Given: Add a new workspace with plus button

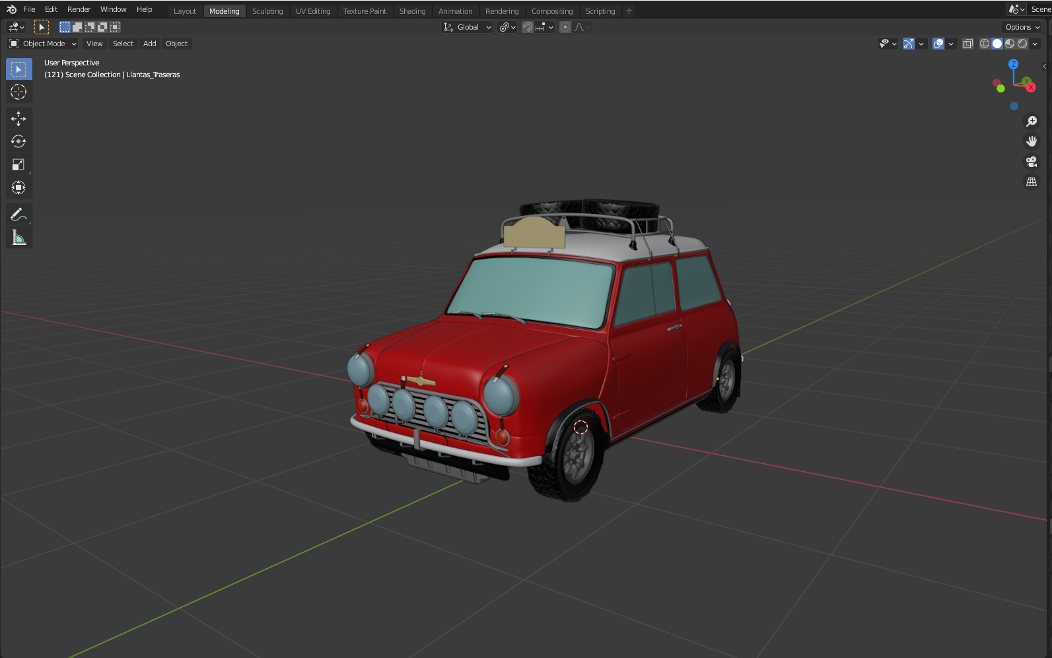Looking at the screenshot, I should pos(629,11).
